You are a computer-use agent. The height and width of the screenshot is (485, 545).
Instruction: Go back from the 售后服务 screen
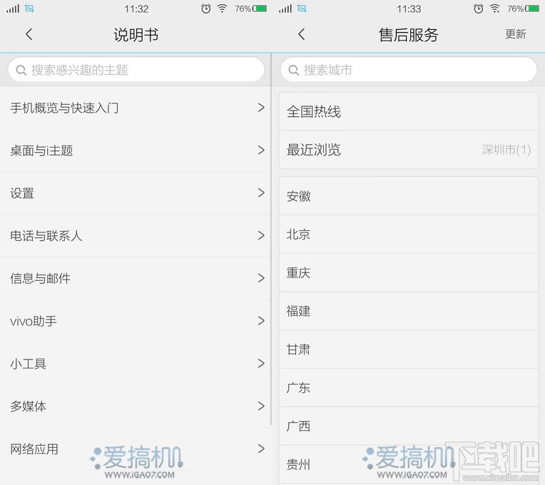coord(302,34)
